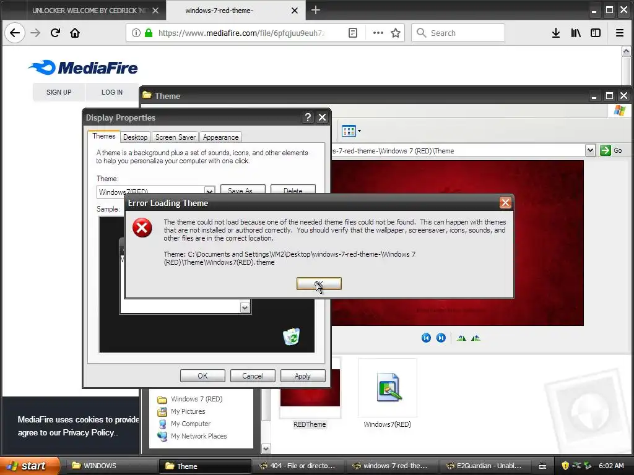The image size is (634, 475).
Task: Click LOG IN on MediaFire
Action: pos(112,92)
